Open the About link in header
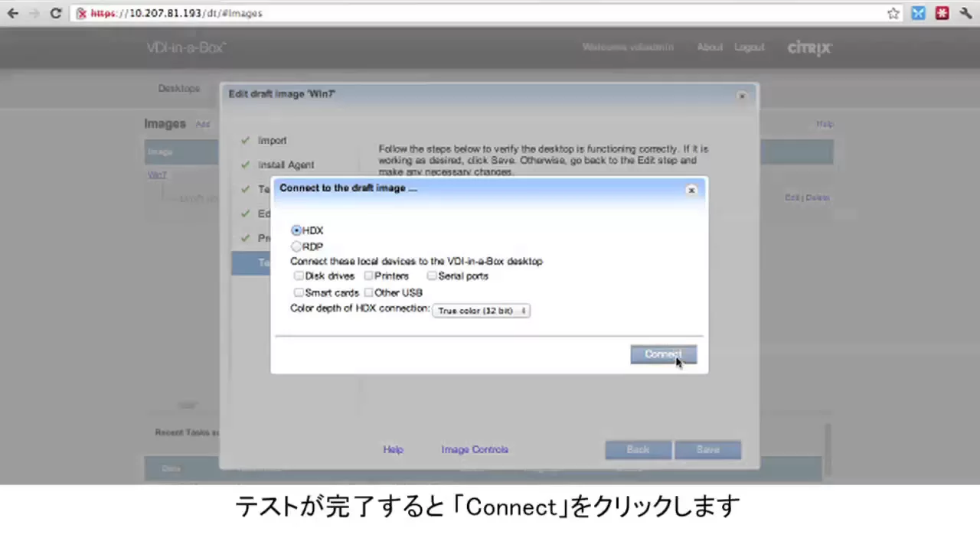 (710, 47)
